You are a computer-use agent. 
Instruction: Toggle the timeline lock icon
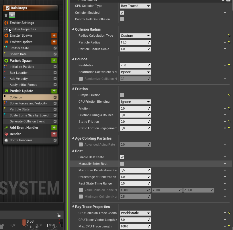tap(58, 215)
